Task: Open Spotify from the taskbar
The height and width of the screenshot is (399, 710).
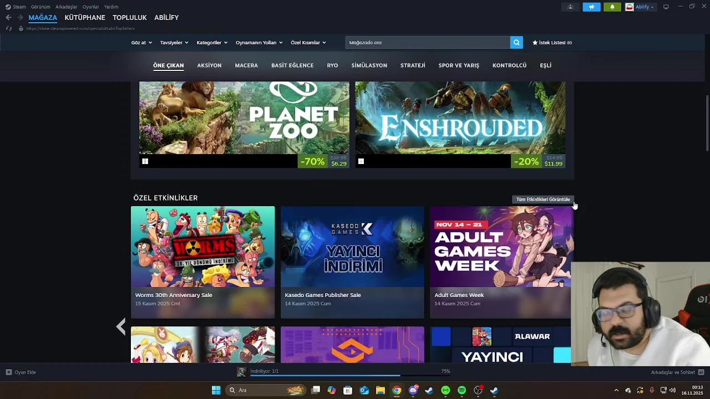Action: coord(461,390)
